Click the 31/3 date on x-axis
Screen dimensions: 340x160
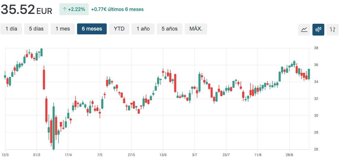click(x=37, y=155)
